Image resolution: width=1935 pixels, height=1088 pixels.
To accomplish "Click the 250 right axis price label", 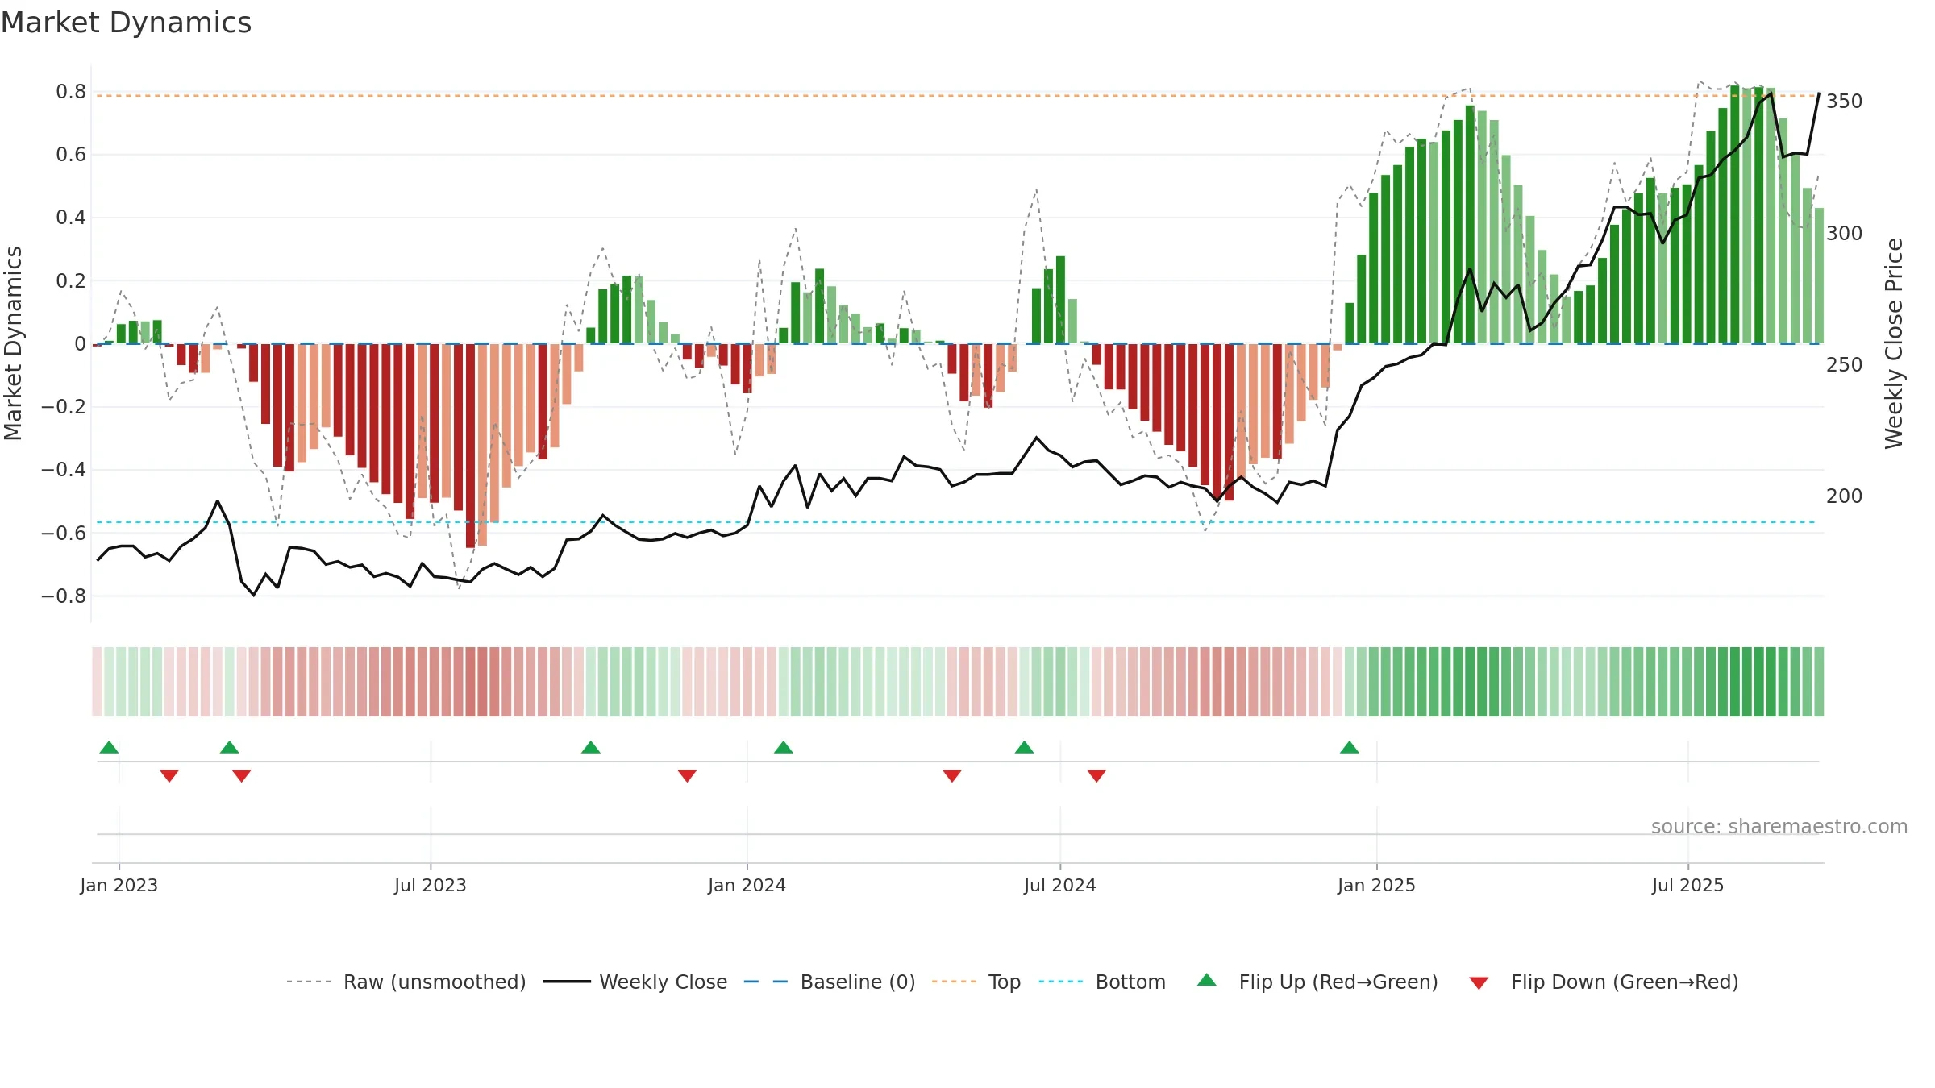I will pos(1845,365).
